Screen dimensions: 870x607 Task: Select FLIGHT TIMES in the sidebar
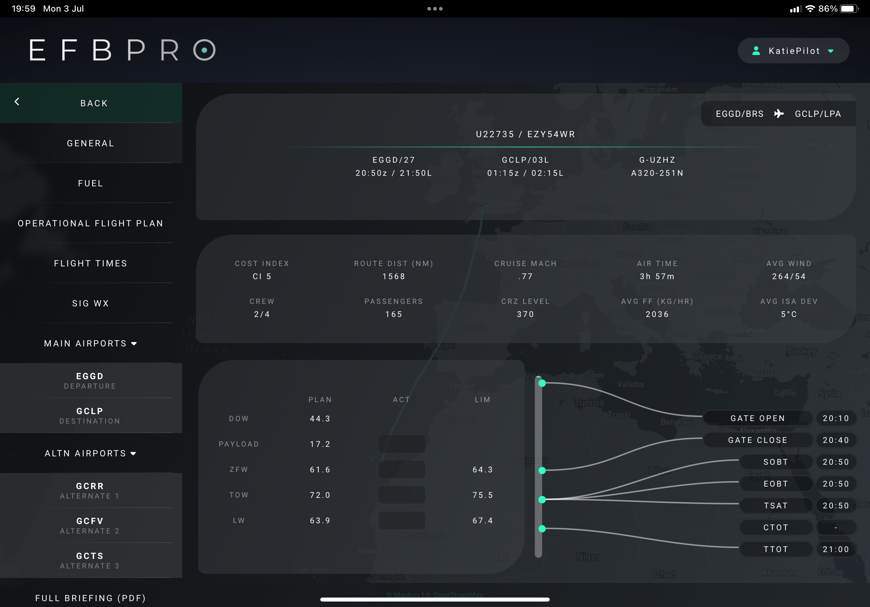90,263
